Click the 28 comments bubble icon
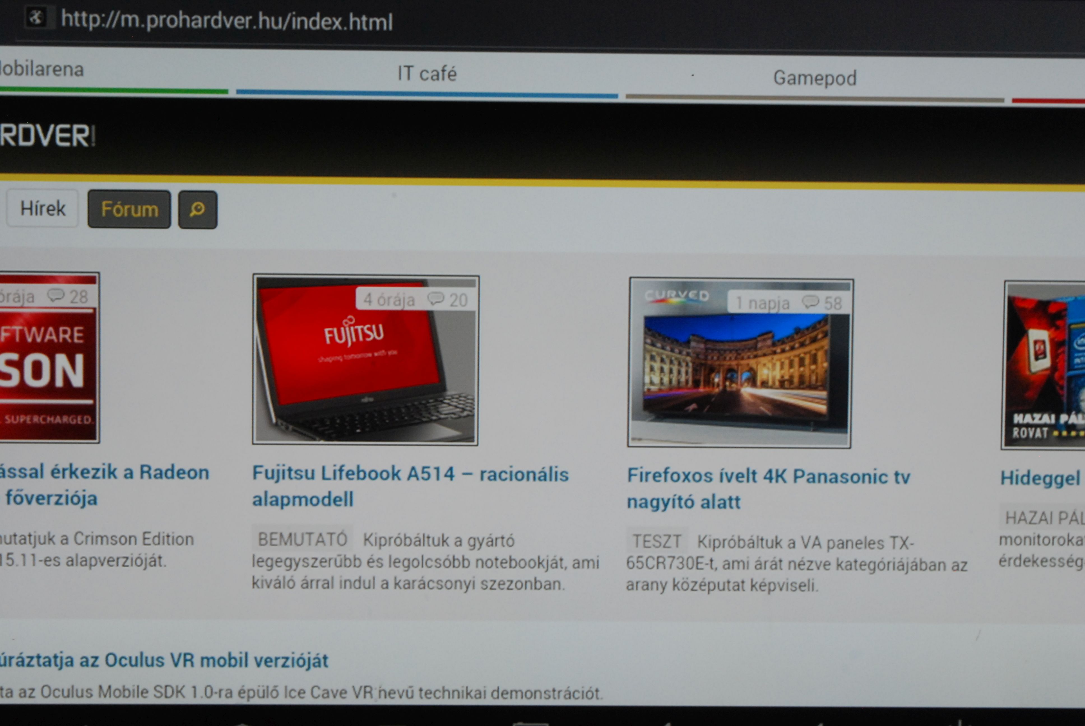 [56, 295]
